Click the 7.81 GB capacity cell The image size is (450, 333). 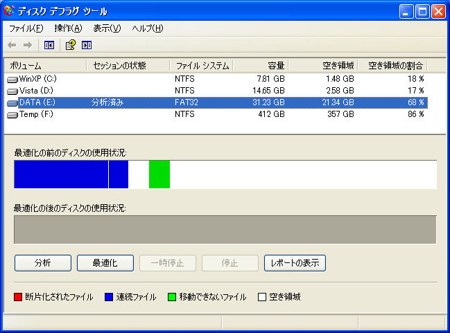coord(270,79)
